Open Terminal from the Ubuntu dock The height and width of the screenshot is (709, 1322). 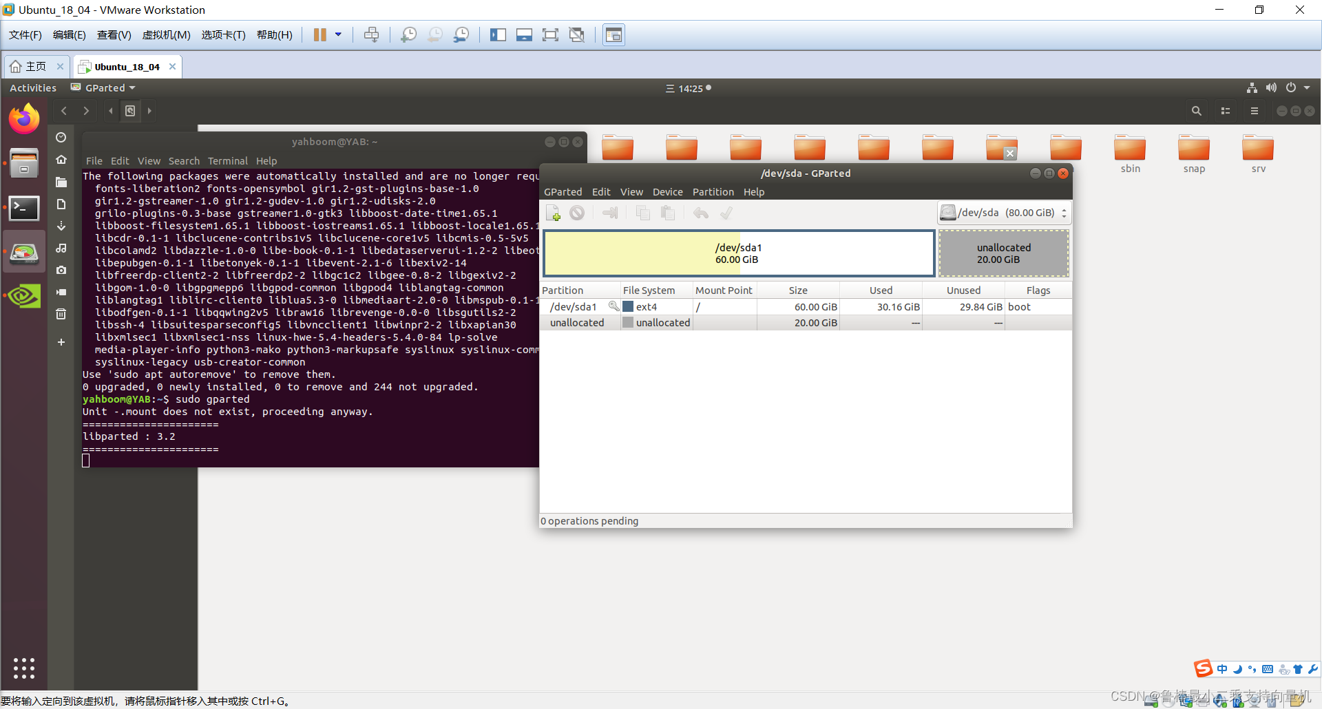click(24, 208)
